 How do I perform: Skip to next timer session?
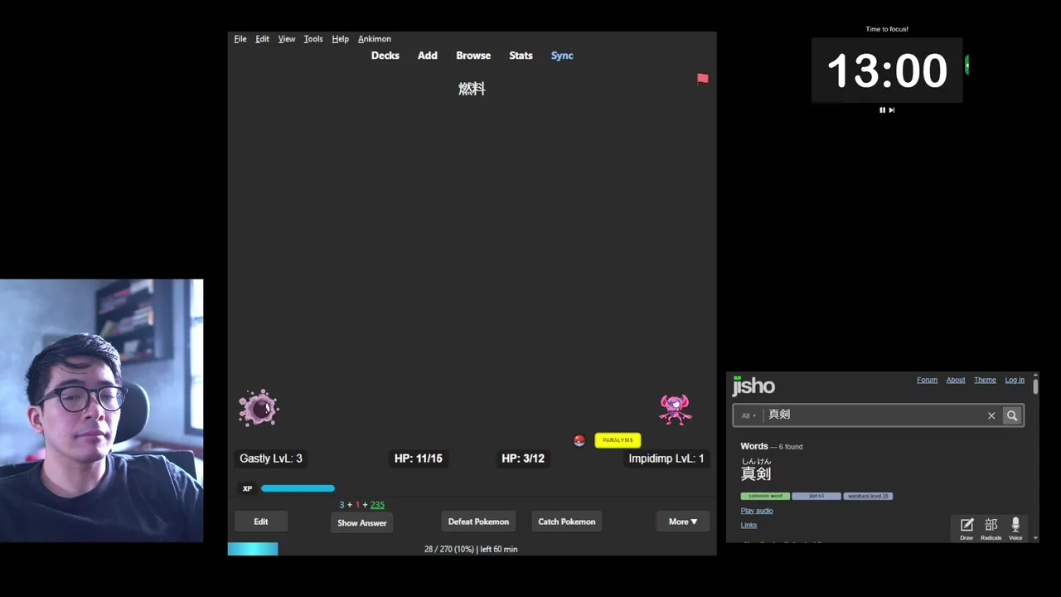[892, 109]
